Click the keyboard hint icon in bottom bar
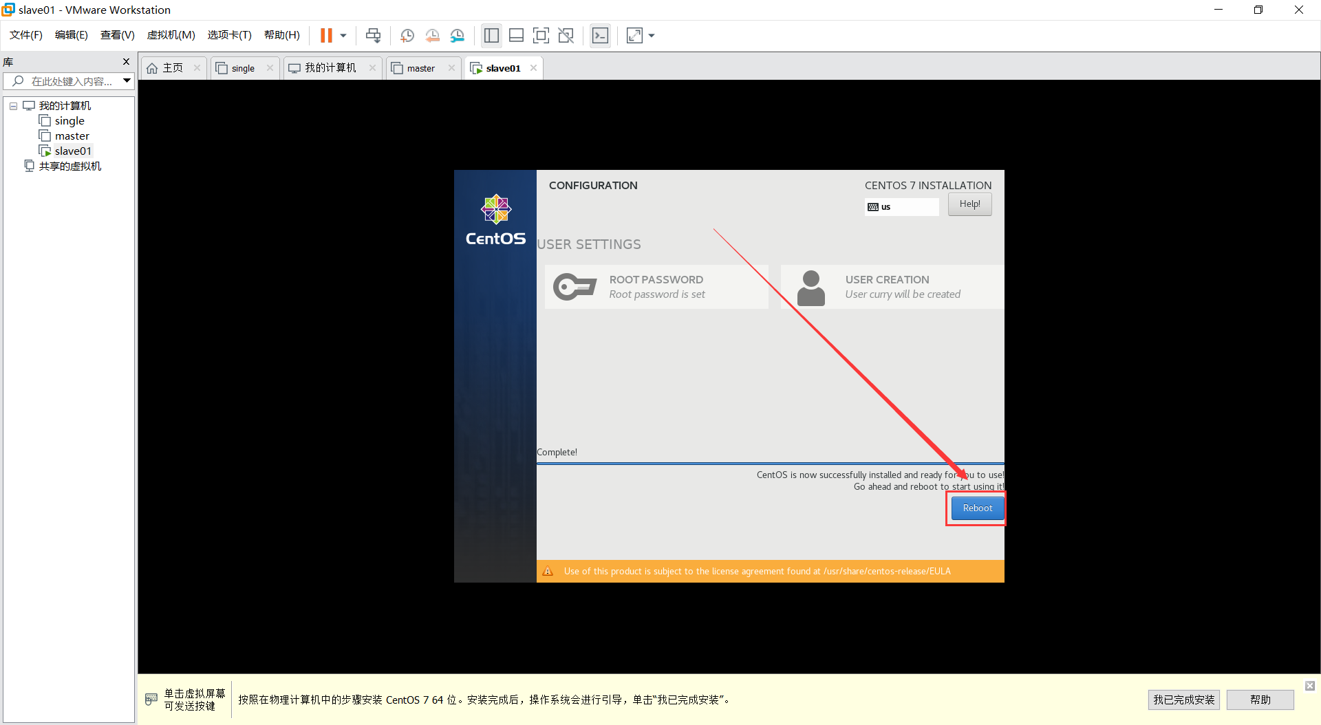This screenshot has height=725, width=1321. click(x=151, y=700)
